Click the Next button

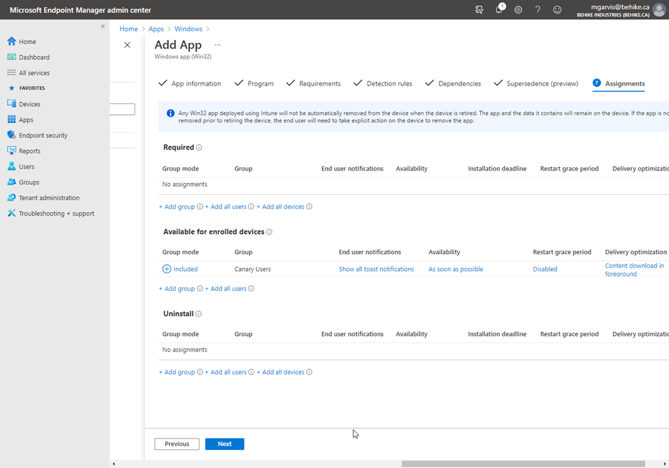pyautogui.click(x=224, y=444)
